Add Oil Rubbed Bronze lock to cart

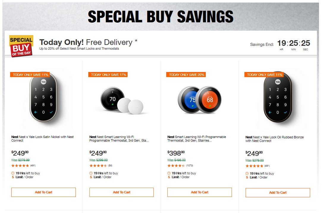[278, 192]
